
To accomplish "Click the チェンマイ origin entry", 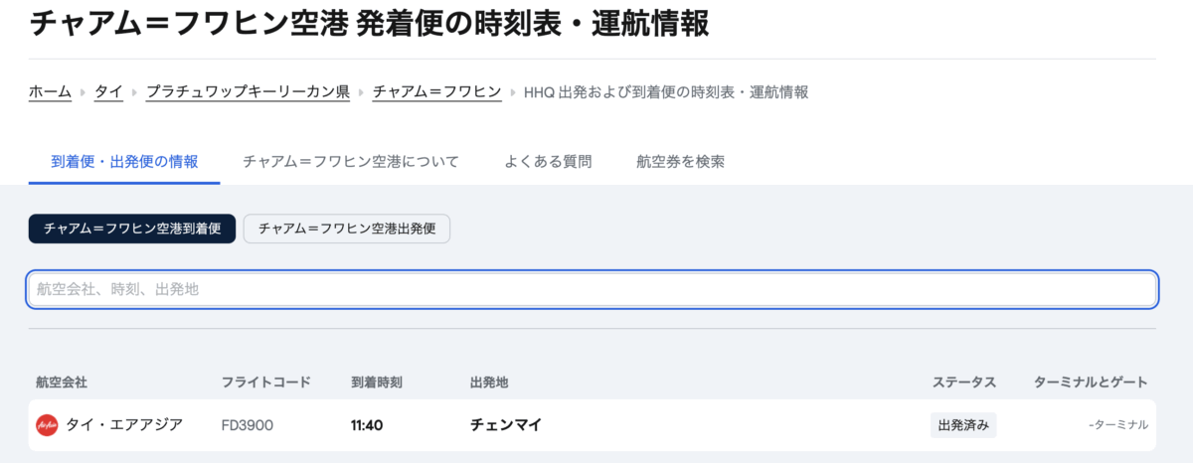I will 505,425.
